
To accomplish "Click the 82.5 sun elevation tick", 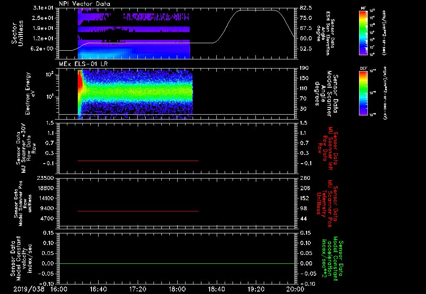I will tap(306, 7).
